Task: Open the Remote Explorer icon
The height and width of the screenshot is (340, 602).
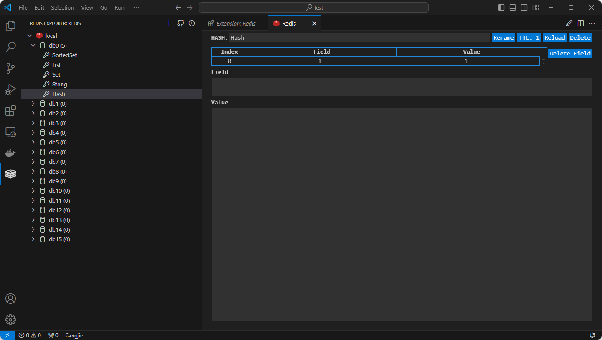Action: coord(11,132)
